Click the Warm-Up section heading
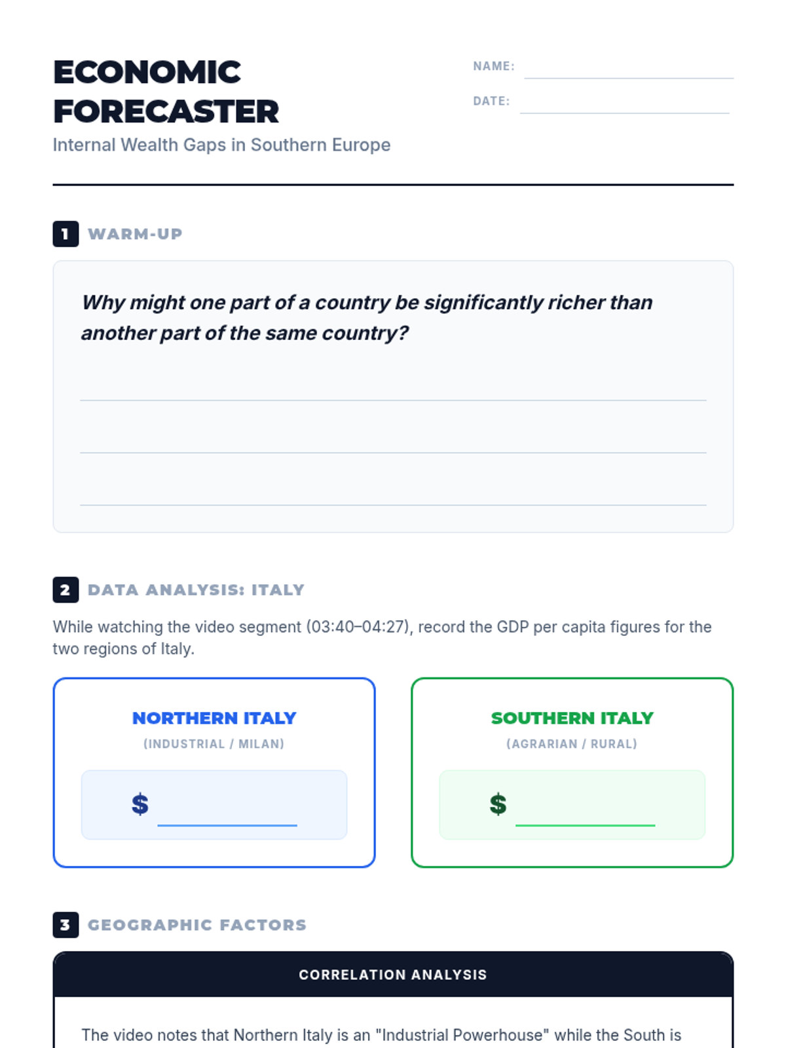 point(135,234)
